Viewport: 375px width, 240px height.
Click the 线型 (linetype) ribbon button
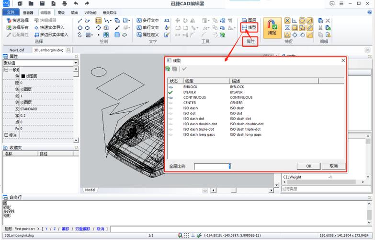[249, 28]
